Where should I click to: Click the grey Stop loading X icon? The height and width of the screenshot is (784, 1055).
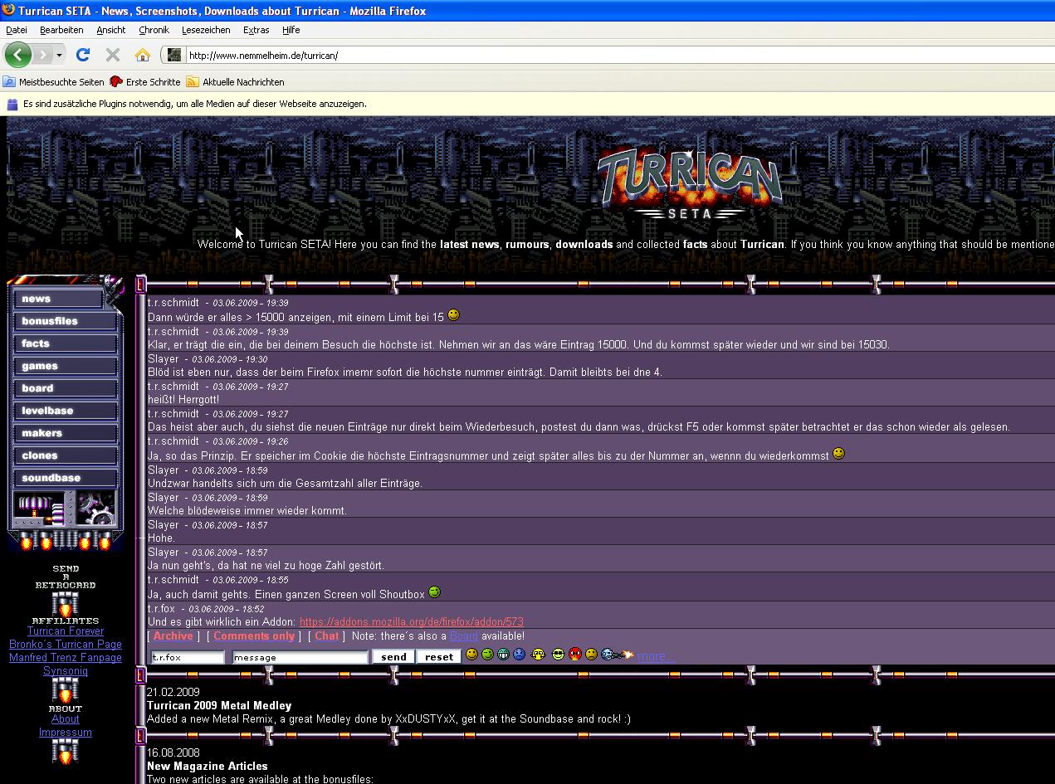113,55
